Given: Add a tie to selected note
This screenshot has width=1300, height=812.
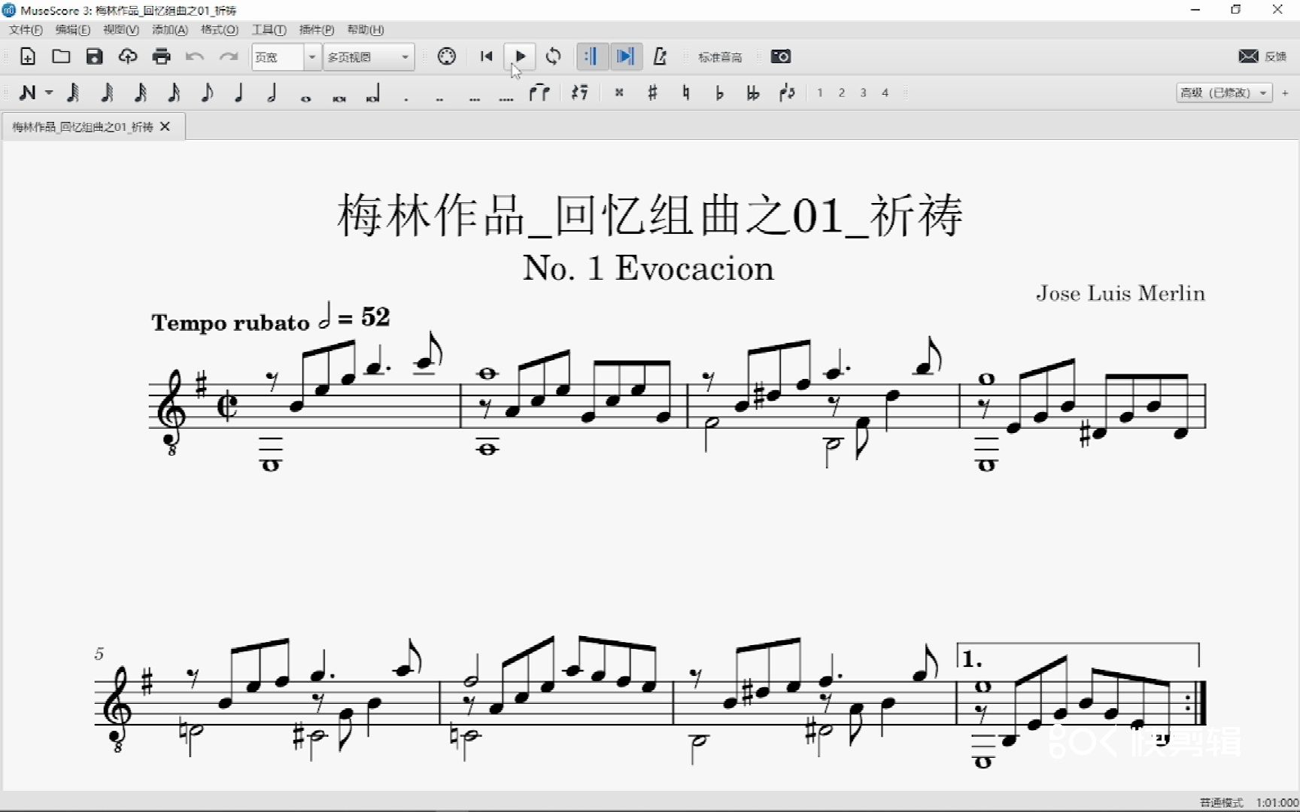Looking at the screenshot, I should (x=539, y=92).
